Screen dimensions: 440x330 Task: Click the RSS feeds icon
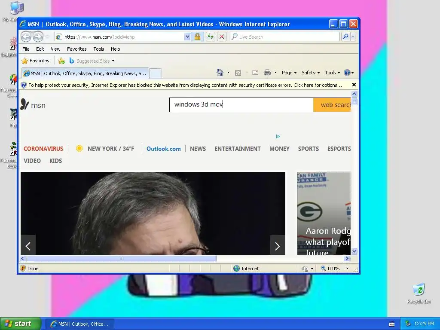[238, 73]
